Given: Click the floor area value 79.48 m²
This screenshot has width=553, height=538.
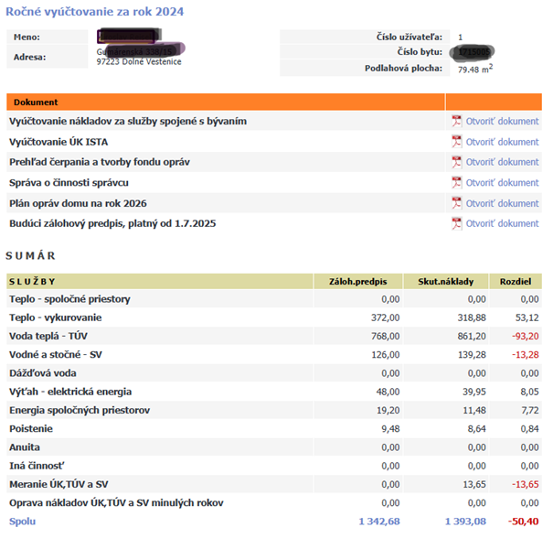Looking at the screenshot, I should click(x=475, y=69).
